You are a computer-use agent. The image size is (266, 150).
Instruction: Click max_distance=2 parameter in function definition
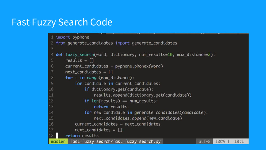point(194,55)
